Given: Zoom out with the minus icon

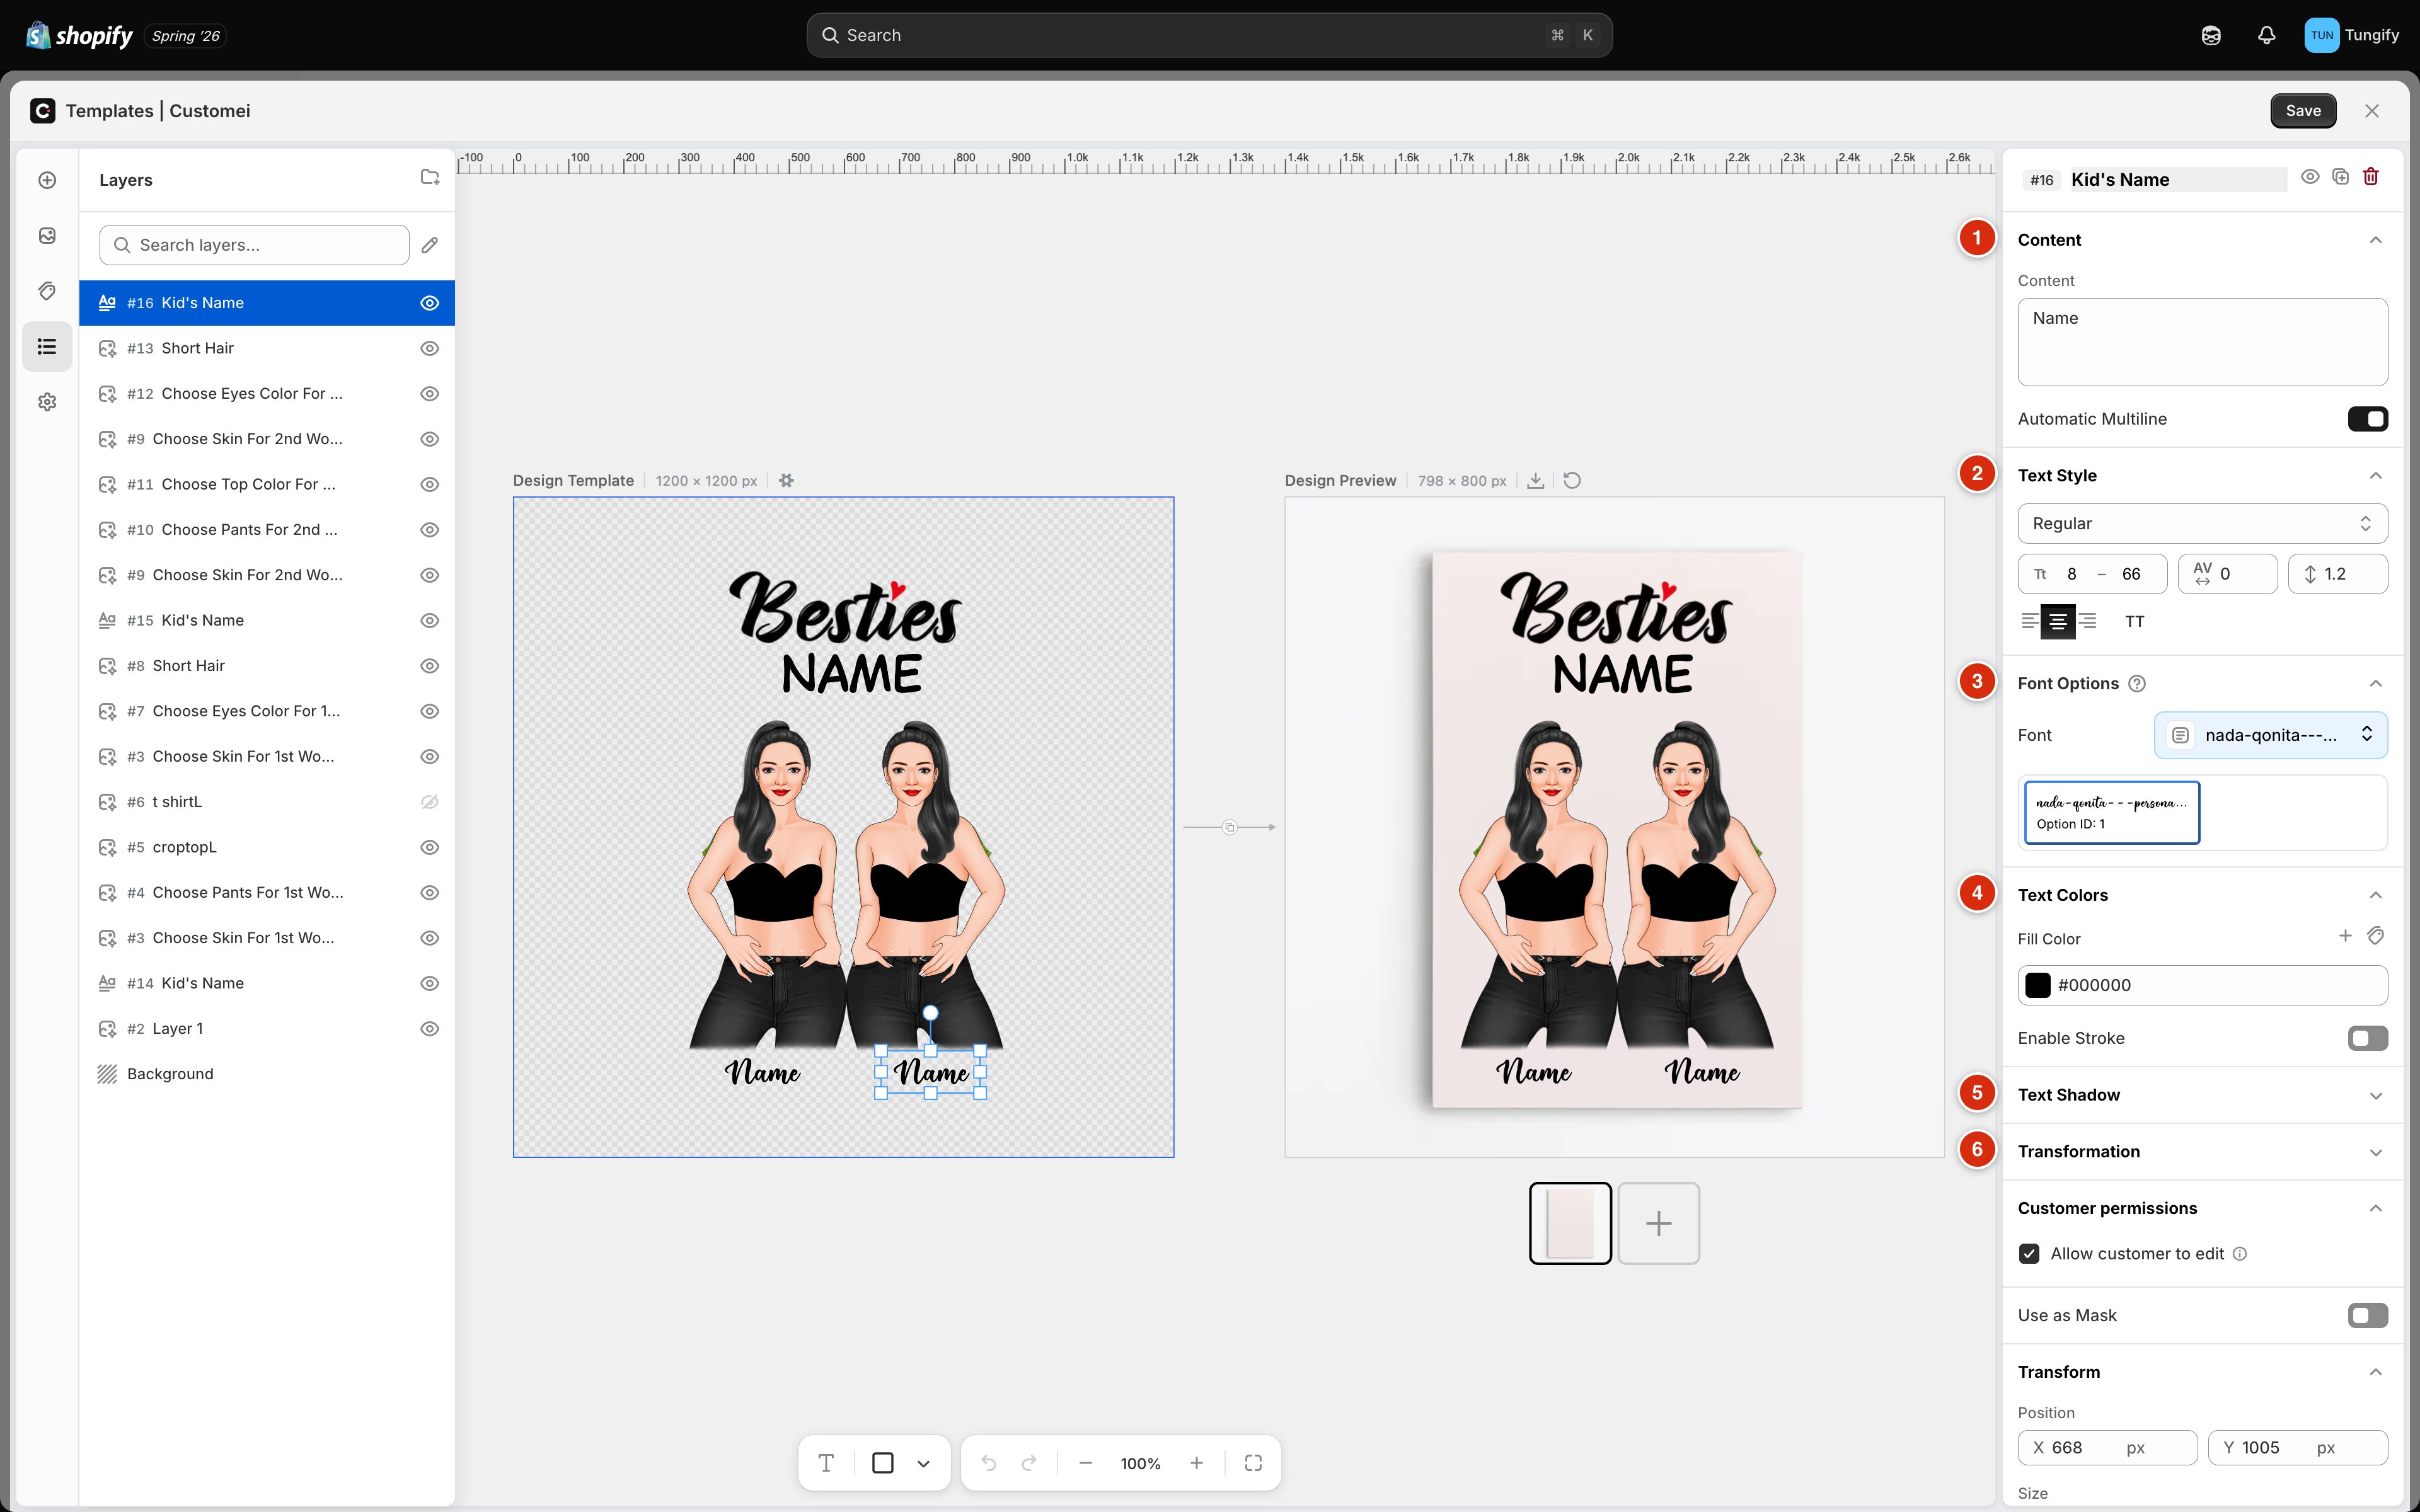Looking at the screenshot, I should (x=1085, y=1463).
